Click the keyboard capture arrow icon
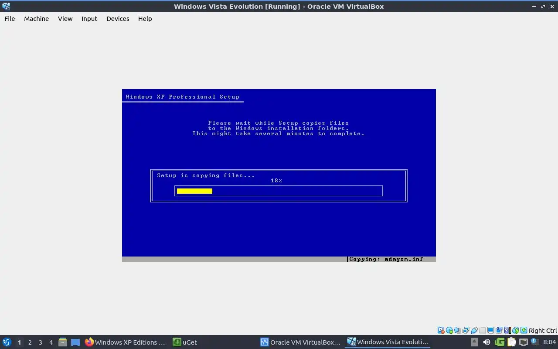This screenshot has height=349, width=558. [524, 330]
